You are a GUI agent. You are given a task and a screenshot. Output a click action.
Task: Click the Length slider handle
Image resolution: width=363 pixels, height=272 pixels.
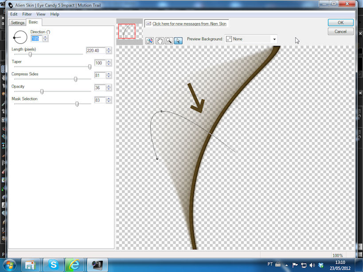coord(30,54)
